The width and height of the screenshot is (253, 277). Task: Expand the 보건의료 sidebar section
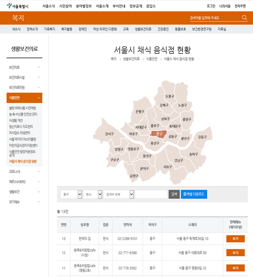(x=24, y=67)
